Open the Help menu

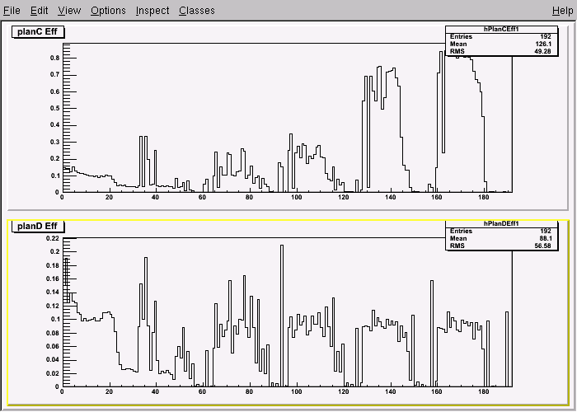tap(563, 10)
